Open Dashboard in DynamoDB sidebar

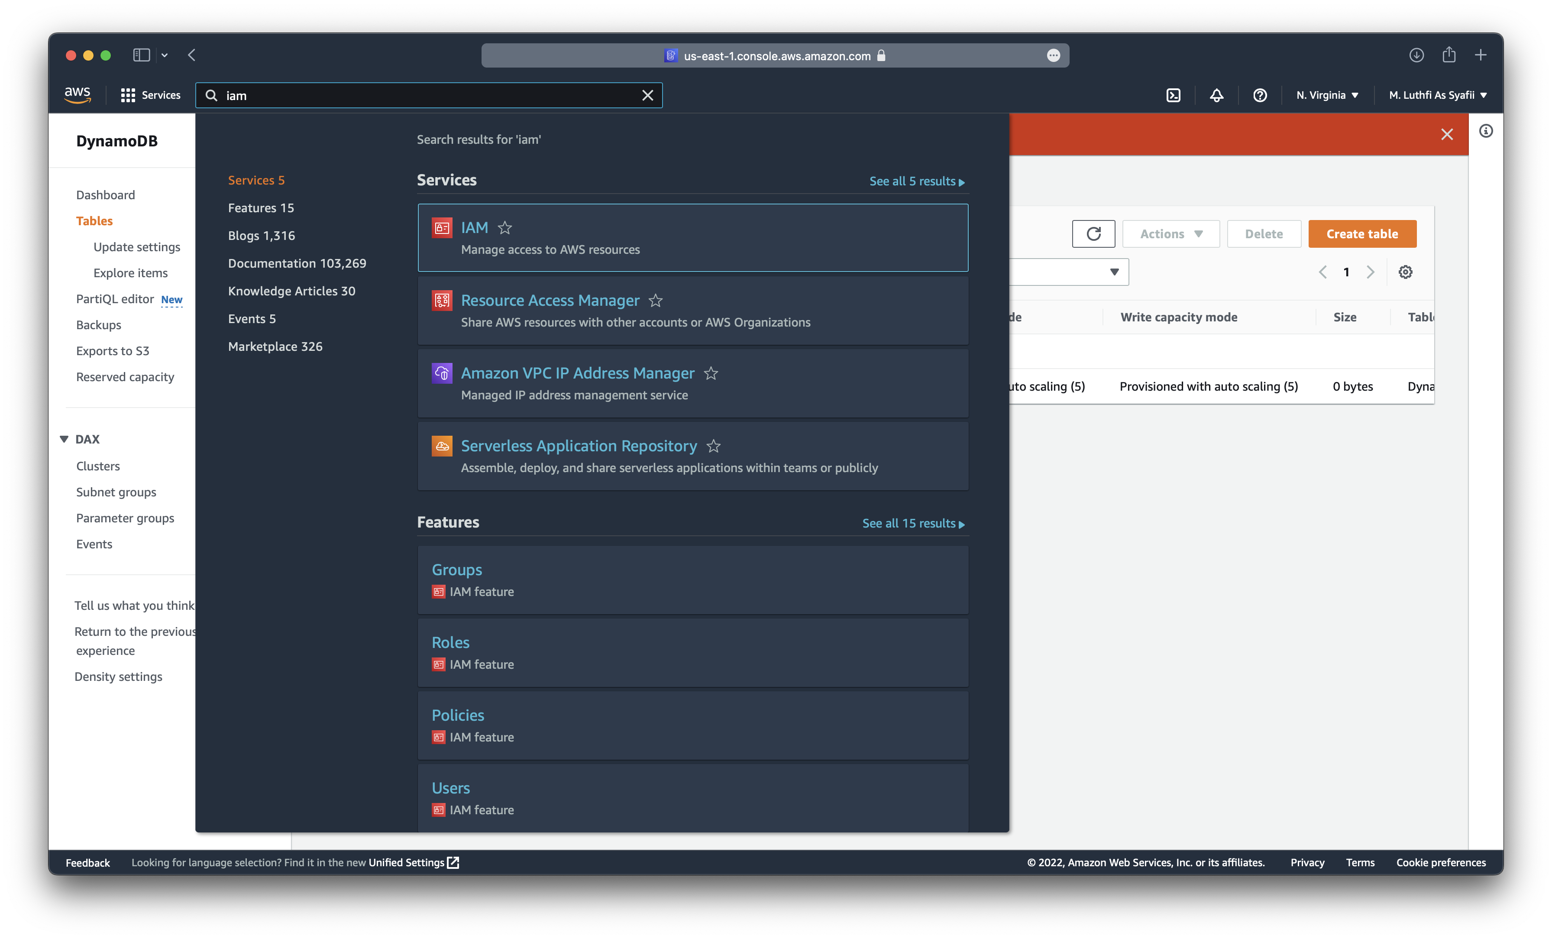pos(105,195)
